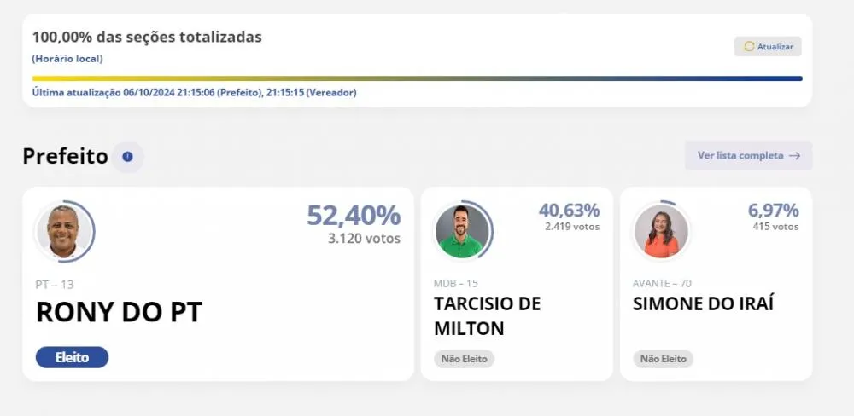Click the Não Eleito badge under Simone do Iraí

(x=663, y=359)
